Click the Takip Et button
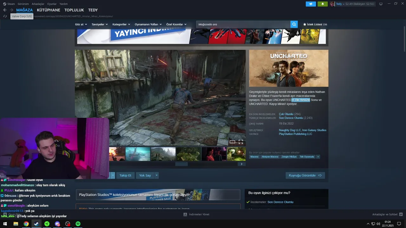 click(125, 175)
